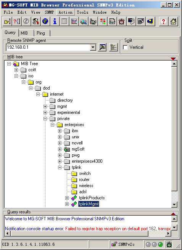182x250 pixels.
Task: Open the Remote SNMP agent address dropdown
Action: point(93,47)
